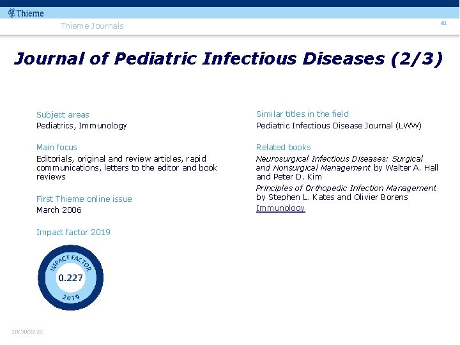Viewport: 460px width, 345px height.
Task: Click the Impact Factor 0.227 badge
Action: tap(70, 277)
